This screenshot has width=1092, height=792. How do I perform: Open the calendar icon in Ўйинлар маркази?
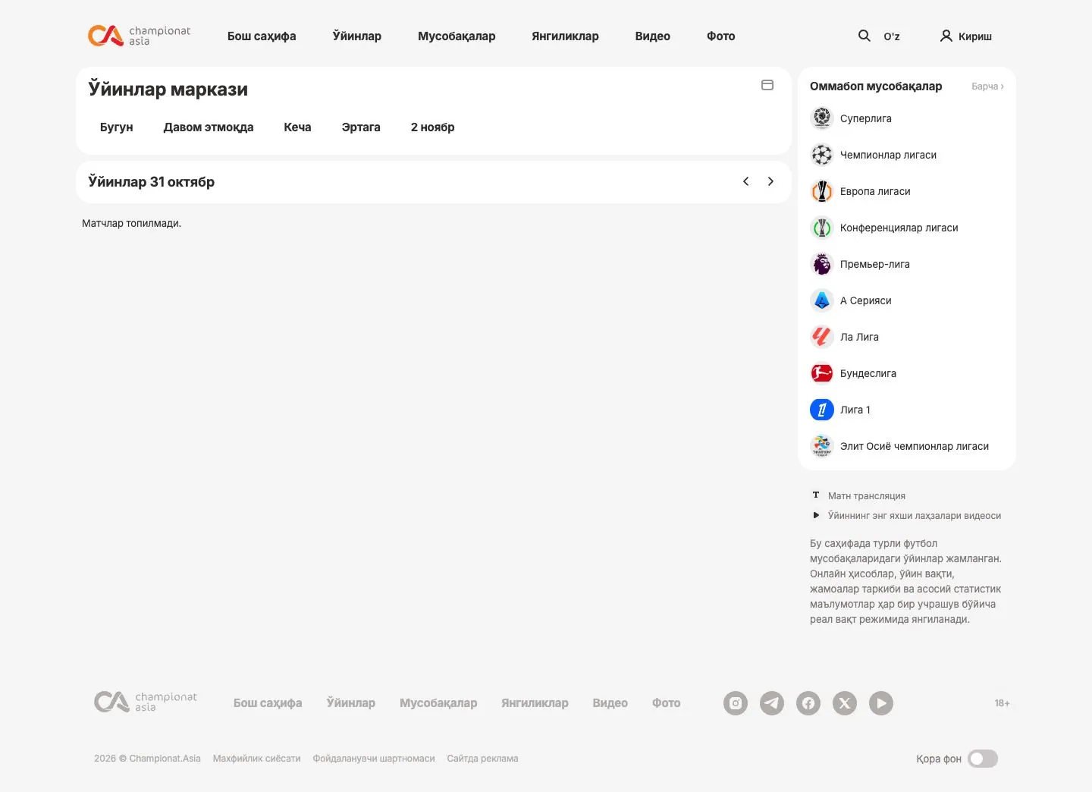[767, 85]
